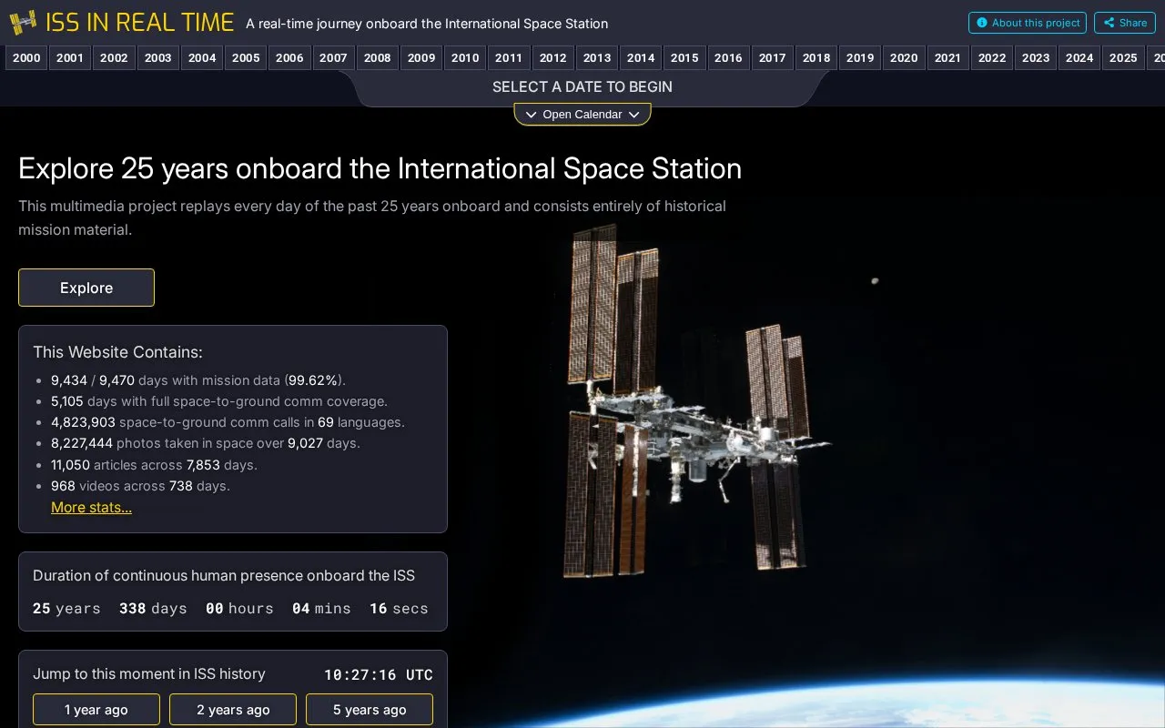Select the 2023 year tab
Screen dimensions: 1165x728
(1036, 57)
